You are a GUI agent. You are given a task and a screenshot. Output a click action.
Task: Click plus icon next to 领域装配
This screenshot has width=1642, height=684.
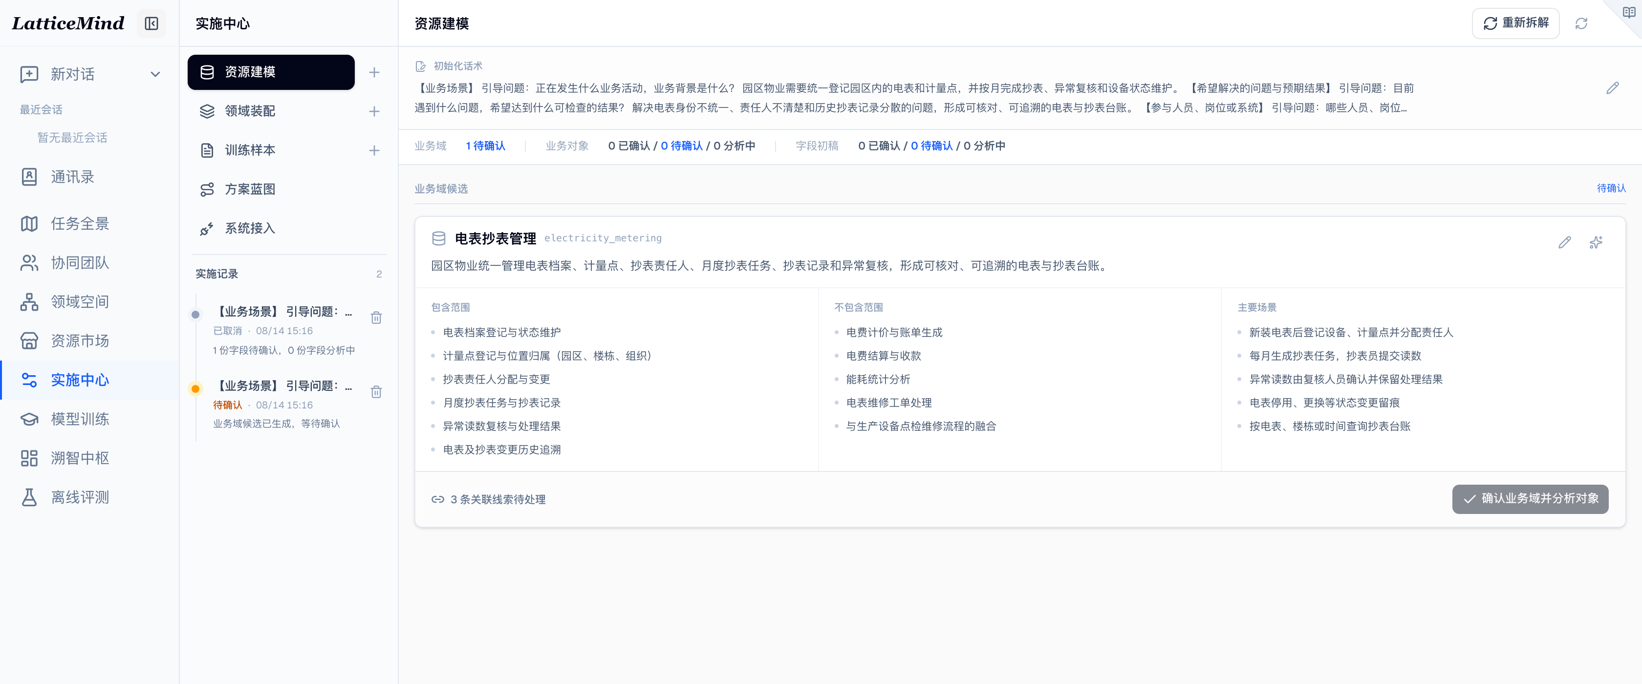pyautogui.click(x=374, y=111)
